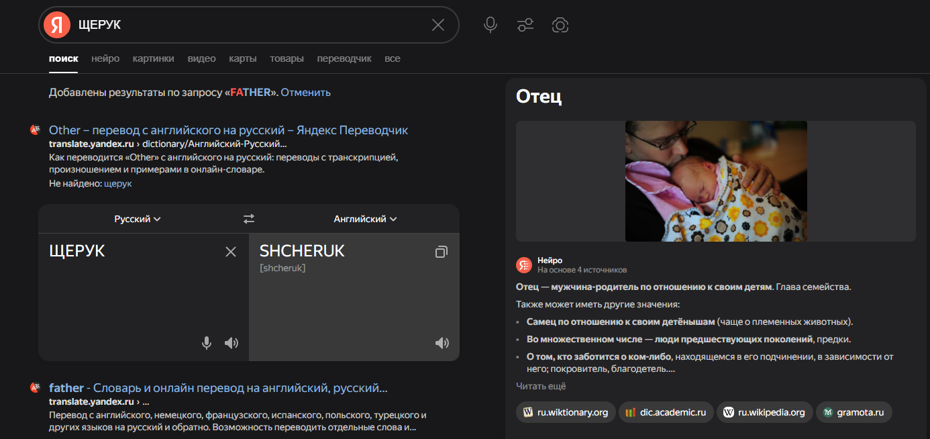The image size is (930, 439).
Task: Listen to source text ЩЕРУК pronunciation
Action: (x=231, y=343)
